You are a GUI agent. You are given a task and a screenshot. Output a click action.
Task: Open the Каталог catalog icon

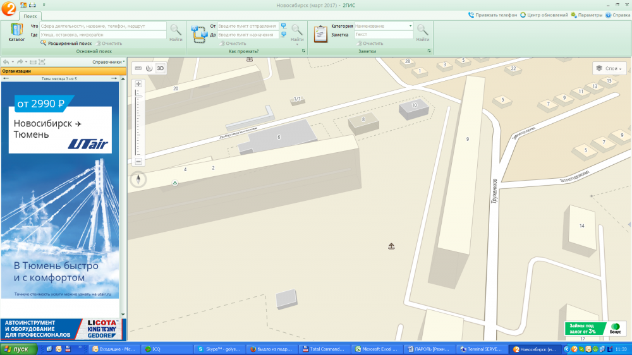16,31
